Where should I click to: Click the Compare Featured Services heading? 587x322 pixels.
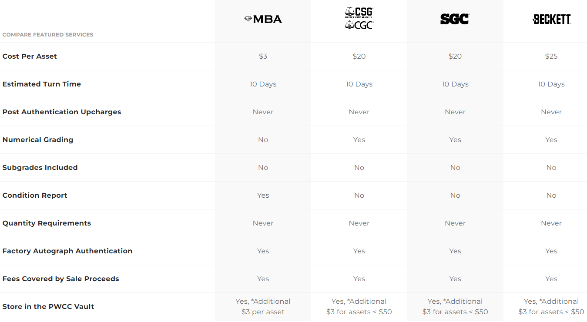[x=48, y=35]
